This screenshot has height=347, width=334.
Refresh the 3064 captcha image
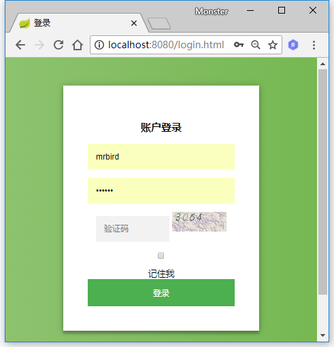click(199, 221)
